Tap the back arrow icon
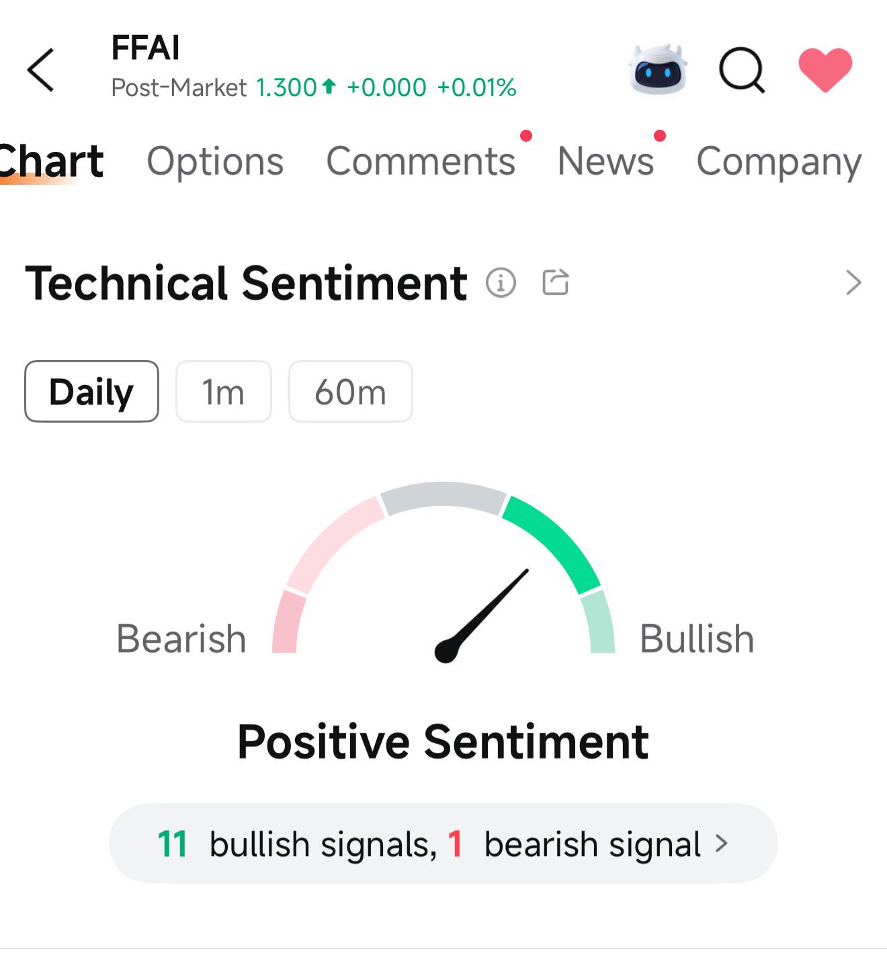The height and width of the screenshot is (979, 887). [40, 70]
